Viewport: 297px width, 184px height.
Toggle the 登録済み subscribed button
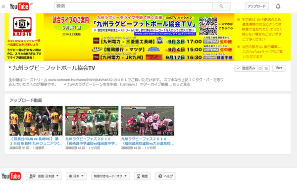click(246, 68)
